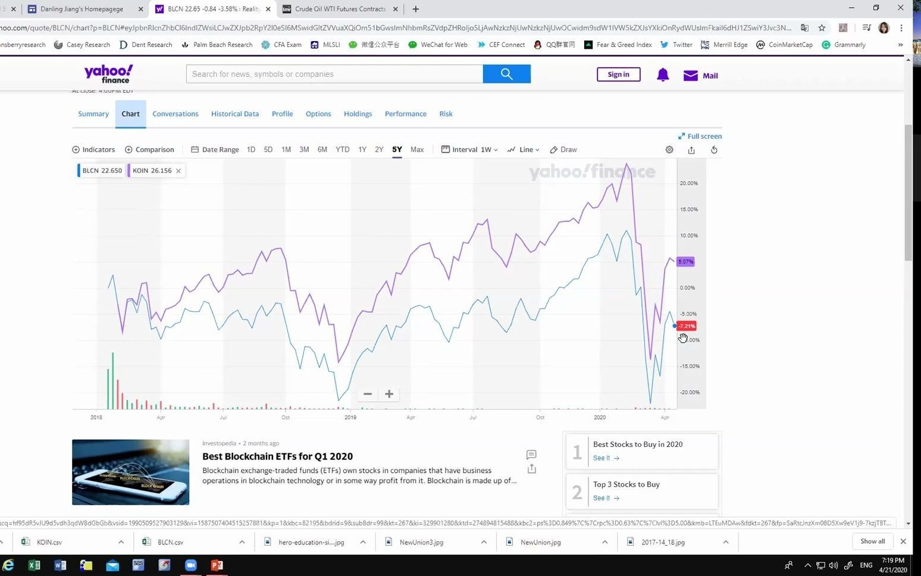Open the Historical Data tab
The height and width of the screenshot is (576, 921).
[235, 114]
